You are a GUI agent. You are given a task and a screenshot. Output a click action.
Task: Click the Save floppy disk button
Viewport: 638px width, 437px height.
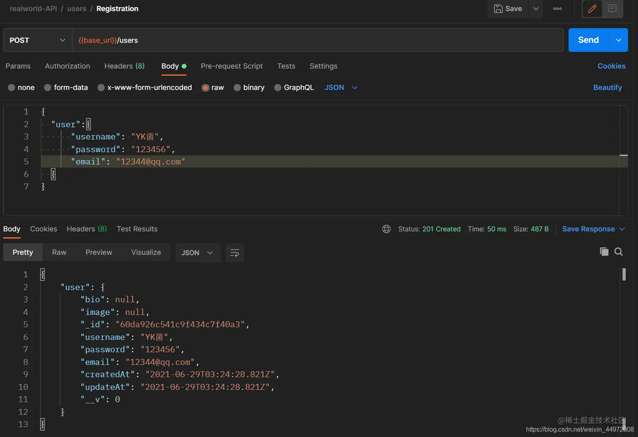pyautogui.click(x=508, y=9)
